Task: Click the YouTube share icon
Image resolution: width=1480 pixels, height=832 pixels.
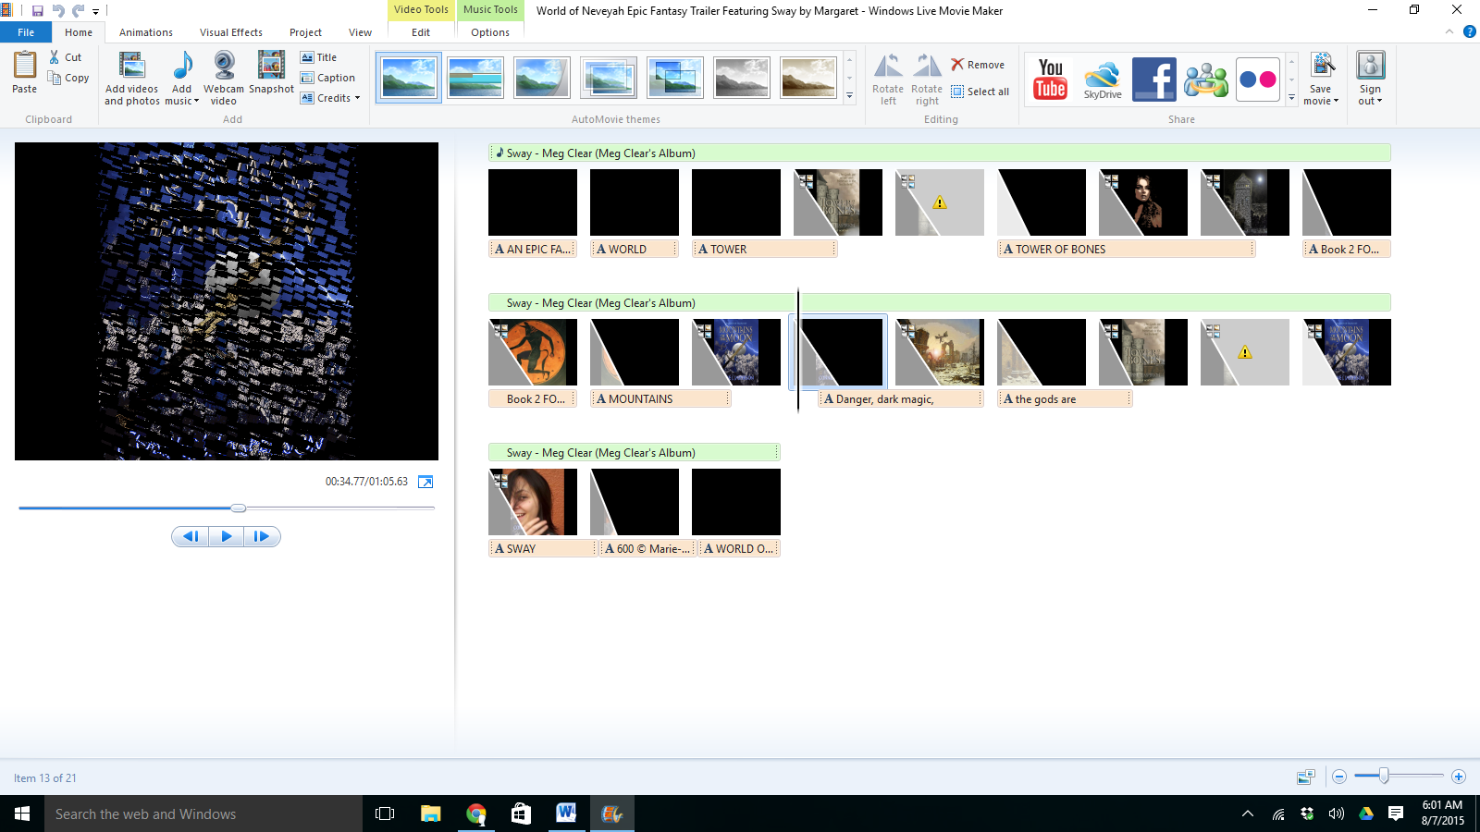Action: point(1050,79)
